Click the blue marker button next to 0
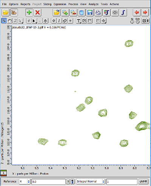 72,181
